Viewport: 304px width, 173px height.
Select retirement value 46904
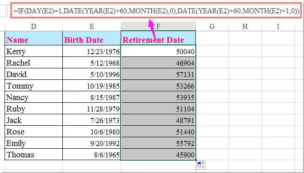point(158,63)
